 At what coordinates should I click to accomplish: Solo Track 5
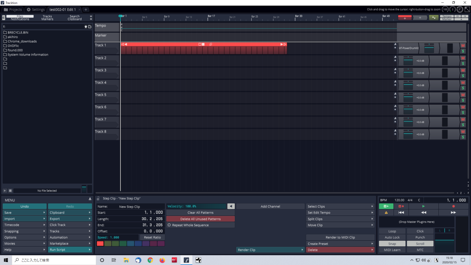(x=463, y=100)
